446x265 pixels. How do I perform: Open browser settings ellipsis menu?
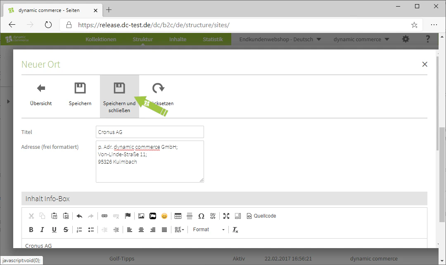(434, 25)
